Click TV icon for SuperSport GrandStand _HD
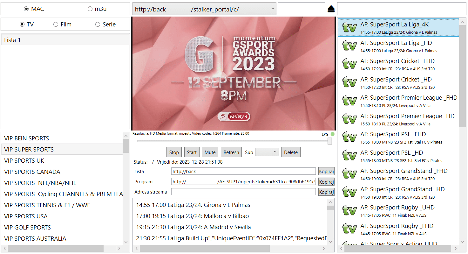468x254 pixels. click(350, 192)
